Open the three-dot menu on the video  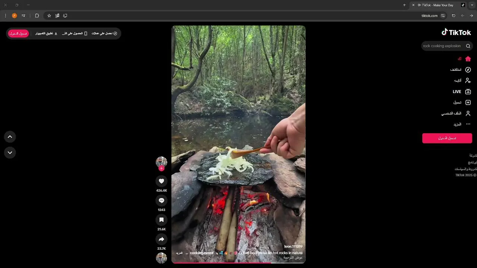pos(179,32)
